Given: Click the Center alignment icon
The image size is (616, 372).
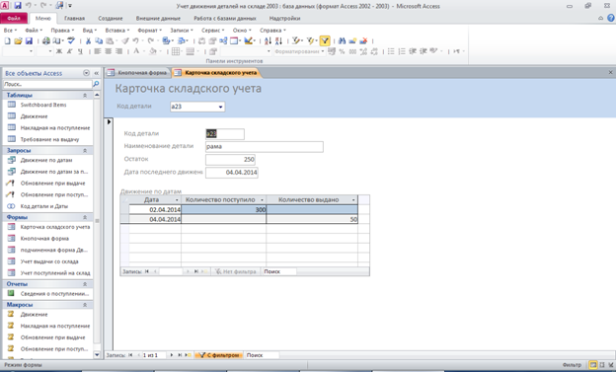Looking at the screenshot, I should pos(108,51).
